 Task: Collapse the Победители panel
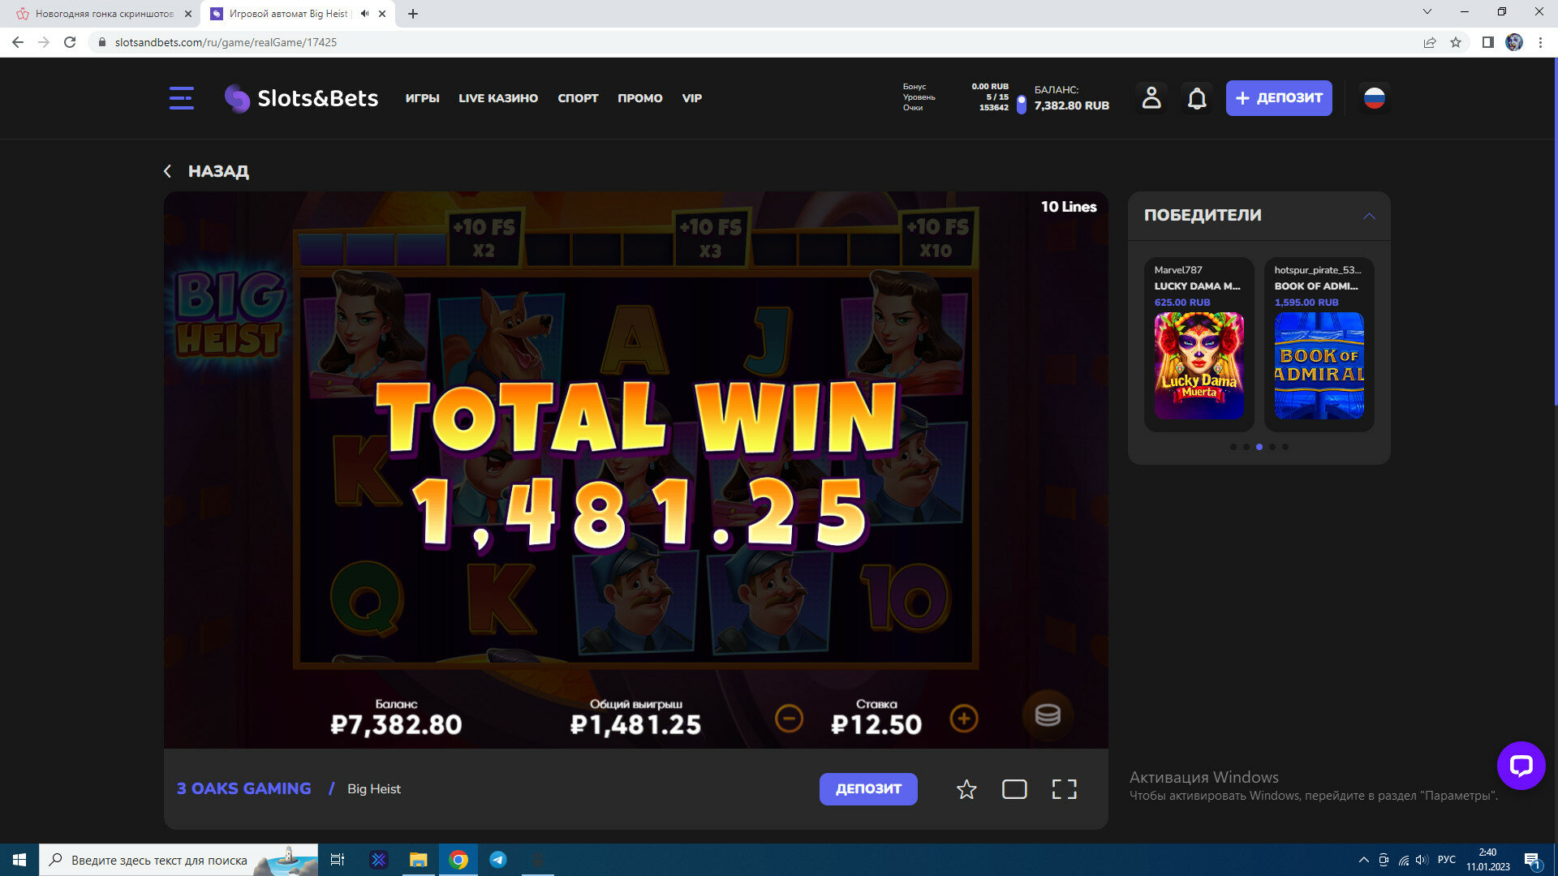point(1369,216)
